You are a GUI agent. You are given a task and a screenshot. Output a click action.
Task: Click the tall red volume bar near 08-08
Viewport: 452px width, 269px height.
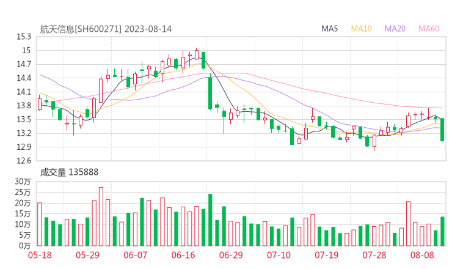coord(408,224)
